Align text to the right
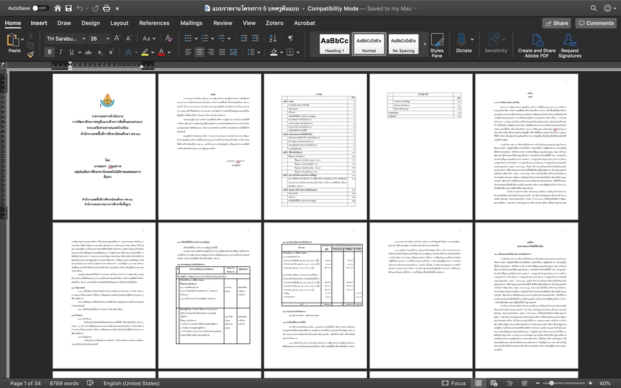The width and height of the screenshot is (621, 388). point(211,52)
